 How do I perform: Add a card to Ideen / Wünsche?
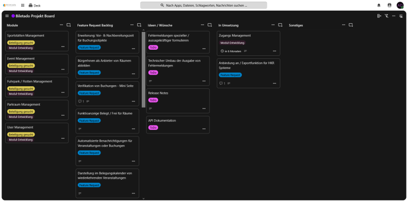pyautogui.click(x=210, y=25)
